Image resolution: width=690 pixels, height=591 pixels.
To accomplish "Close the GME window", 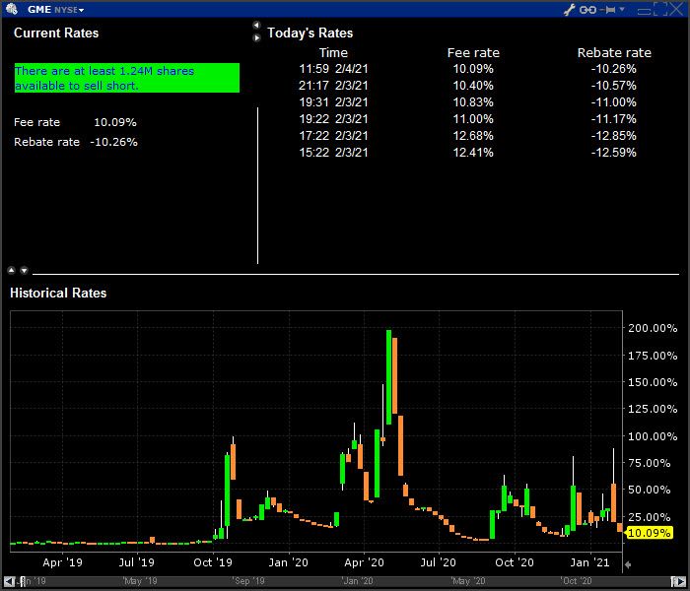I will (677, 9).
